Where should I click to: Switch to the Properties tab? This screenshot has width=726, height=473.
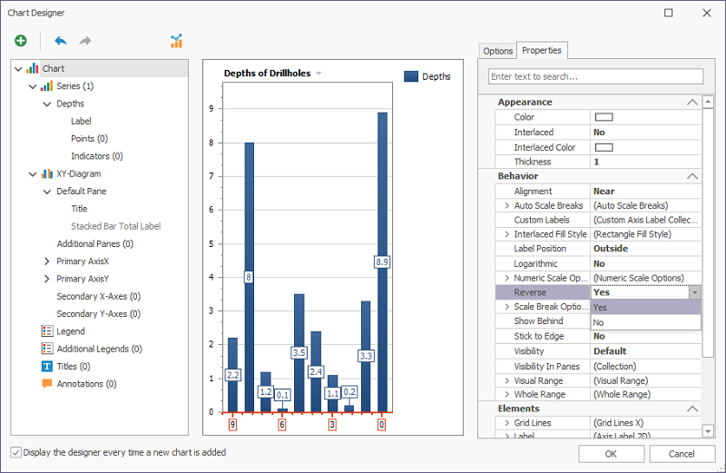542,51
